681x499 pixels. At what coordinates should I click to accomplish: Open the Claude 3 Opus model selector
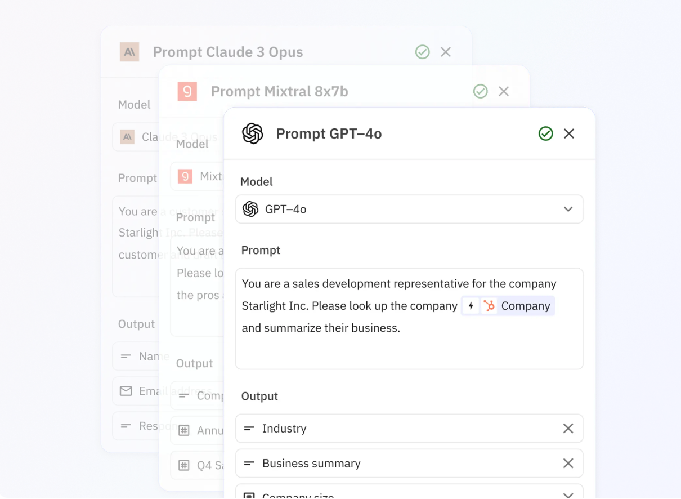click(x=136, y=137)
